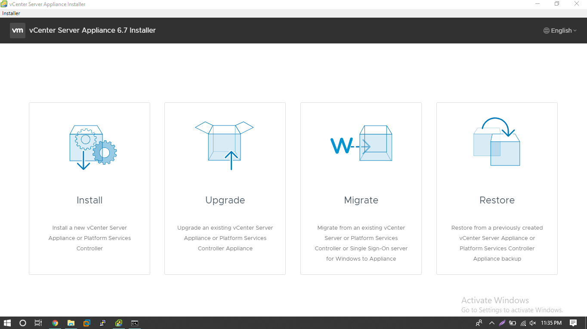Select the Restore card title
587x329 pixels.
point(497,200)
